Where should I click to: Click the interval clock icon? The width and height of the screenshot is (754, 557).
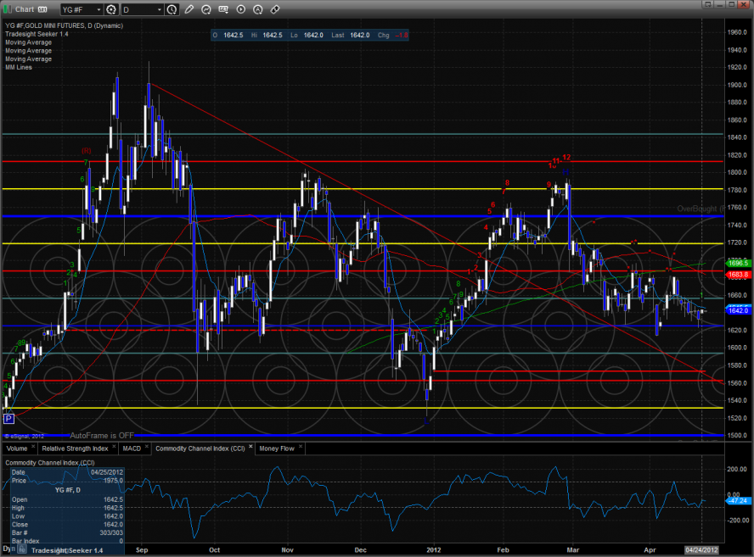[172, 10]
